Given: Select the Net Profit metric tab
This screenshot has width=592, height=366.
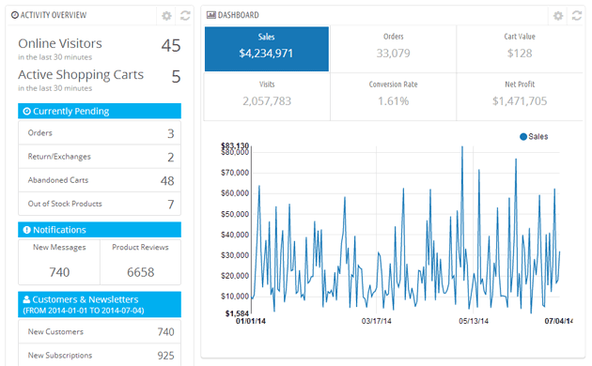Looking at the screenshot, I should [x=520, y=97].
